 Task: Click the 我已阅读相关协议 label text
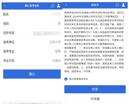pos(78,79)
